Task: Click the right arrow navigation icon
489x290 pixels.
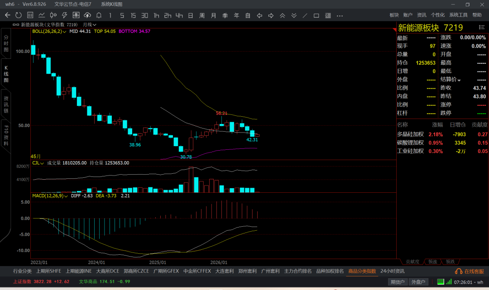Action: [x=271, y=15]
